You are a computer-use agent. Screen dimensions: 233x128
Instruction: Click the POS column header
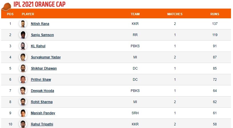[10, 14]
